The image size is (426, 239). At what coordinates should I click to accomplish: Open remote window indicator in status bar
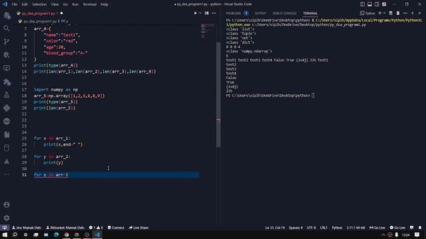pyautogui.click(x=5, y=228)
